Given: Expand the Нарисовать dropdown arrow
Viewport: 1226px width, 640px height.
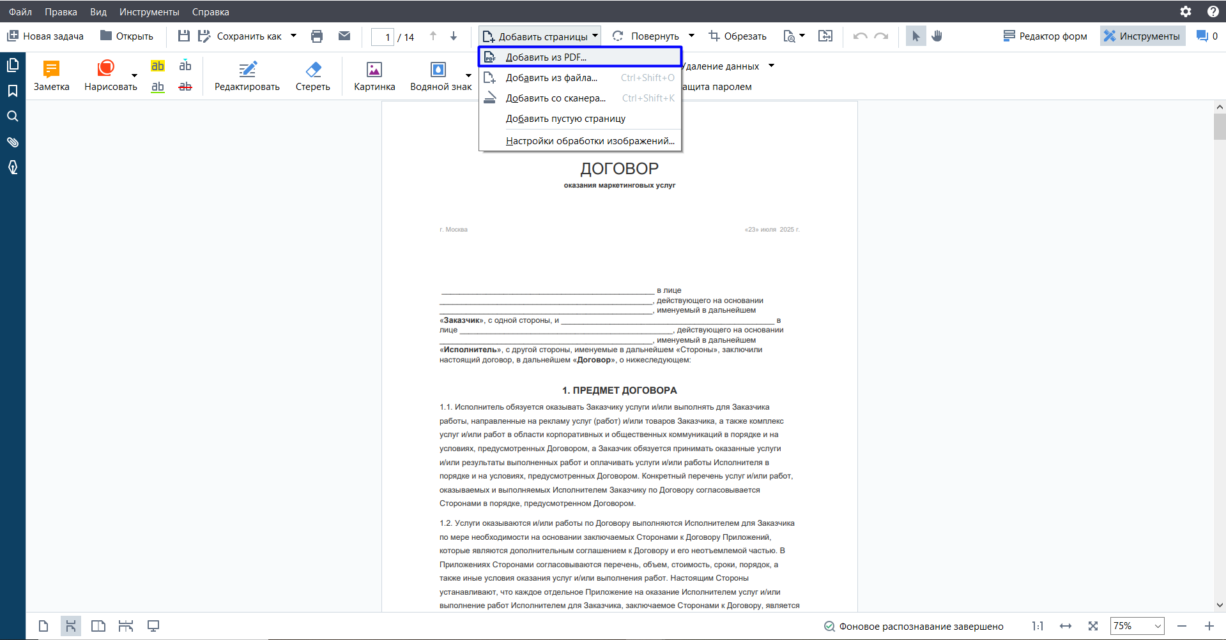Looking at the screenshot, I should (134, 76).
